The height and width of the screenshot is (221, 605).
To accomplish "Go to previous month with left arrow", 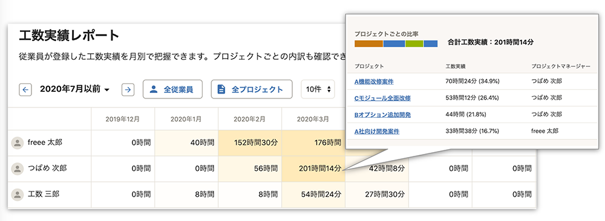I will (25, 90).
